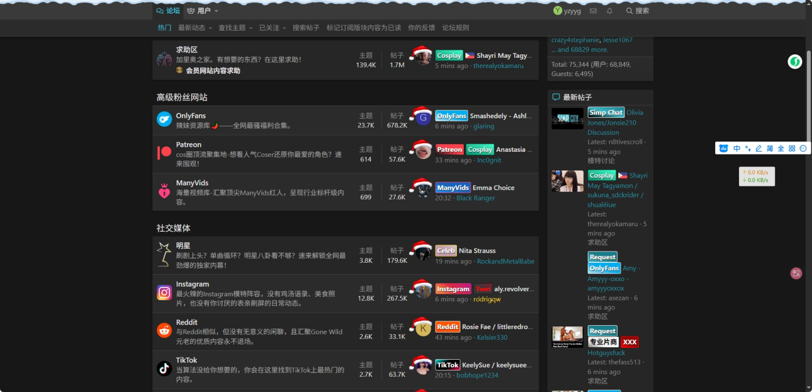The image size is (812, 392).
Task: Click the yzyyg user avatar
Action: pyautogui.click(x=558, y=11)
